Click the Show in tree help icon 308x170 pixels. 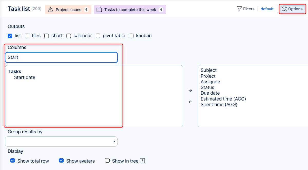[142, 161]
